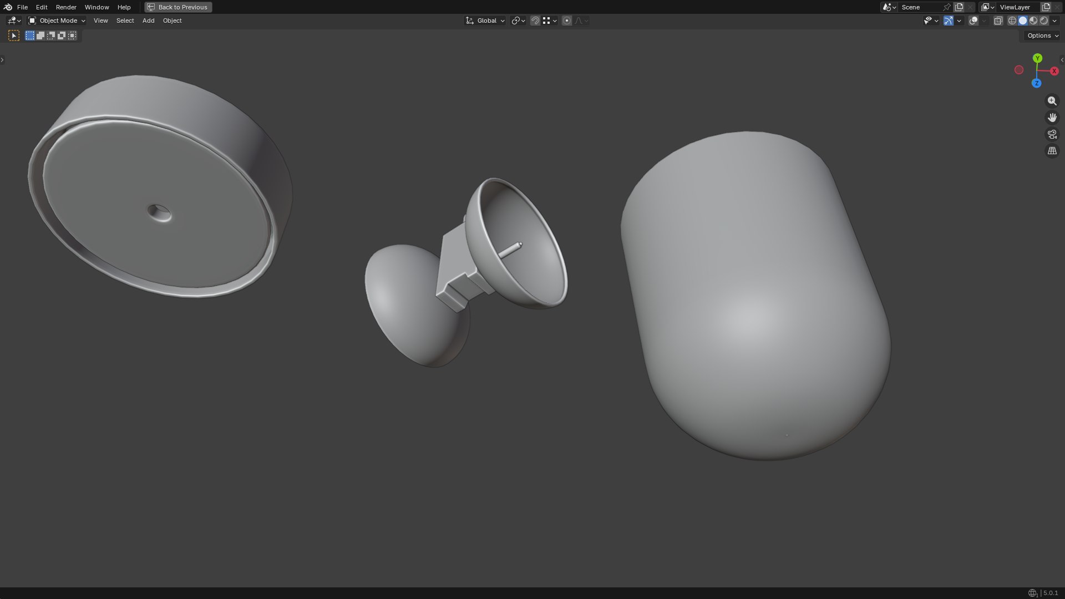Click the Blender logo icon
This screenshot has width=1065, height=599.
coord(8,7)
